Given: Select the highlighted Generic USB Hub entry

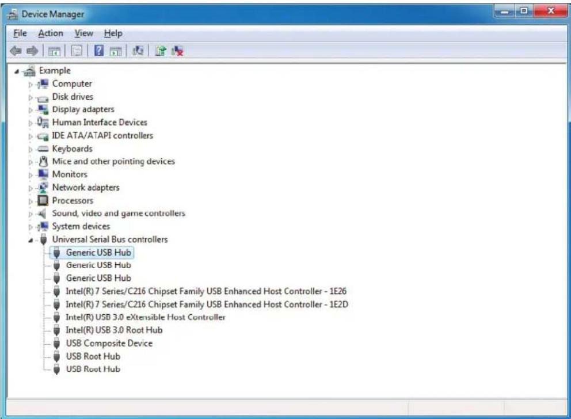Looking at the screenshot, I should coord(92,252).
